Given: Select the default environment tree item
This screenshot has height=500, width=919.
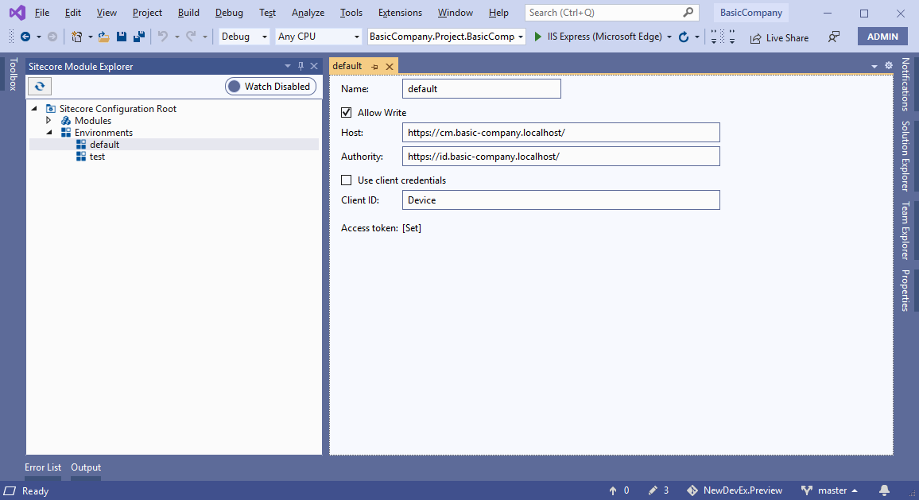Looking at the screenshot, I should (x=105, y=144).
